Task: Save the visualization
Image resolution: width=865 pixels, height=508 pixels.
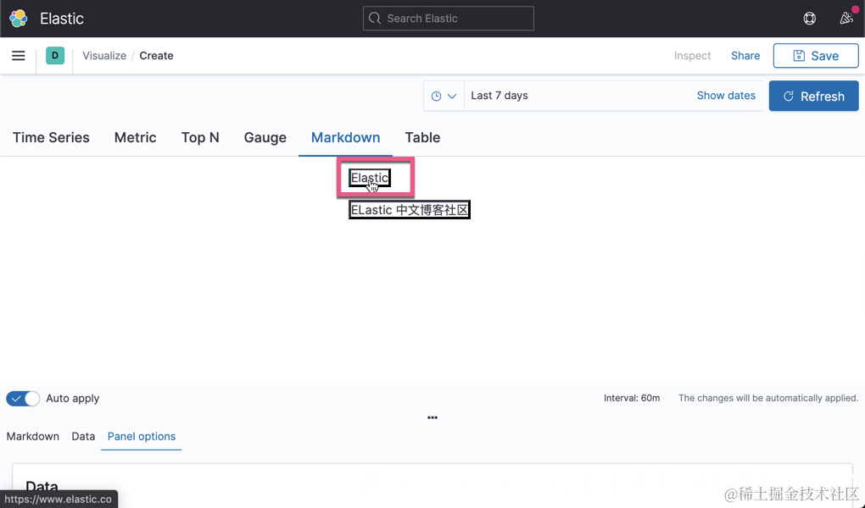Action: [x=816, y=56]
